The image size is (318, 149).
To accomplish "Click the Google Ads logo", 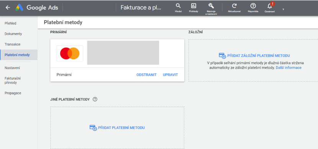I will 37,8.
